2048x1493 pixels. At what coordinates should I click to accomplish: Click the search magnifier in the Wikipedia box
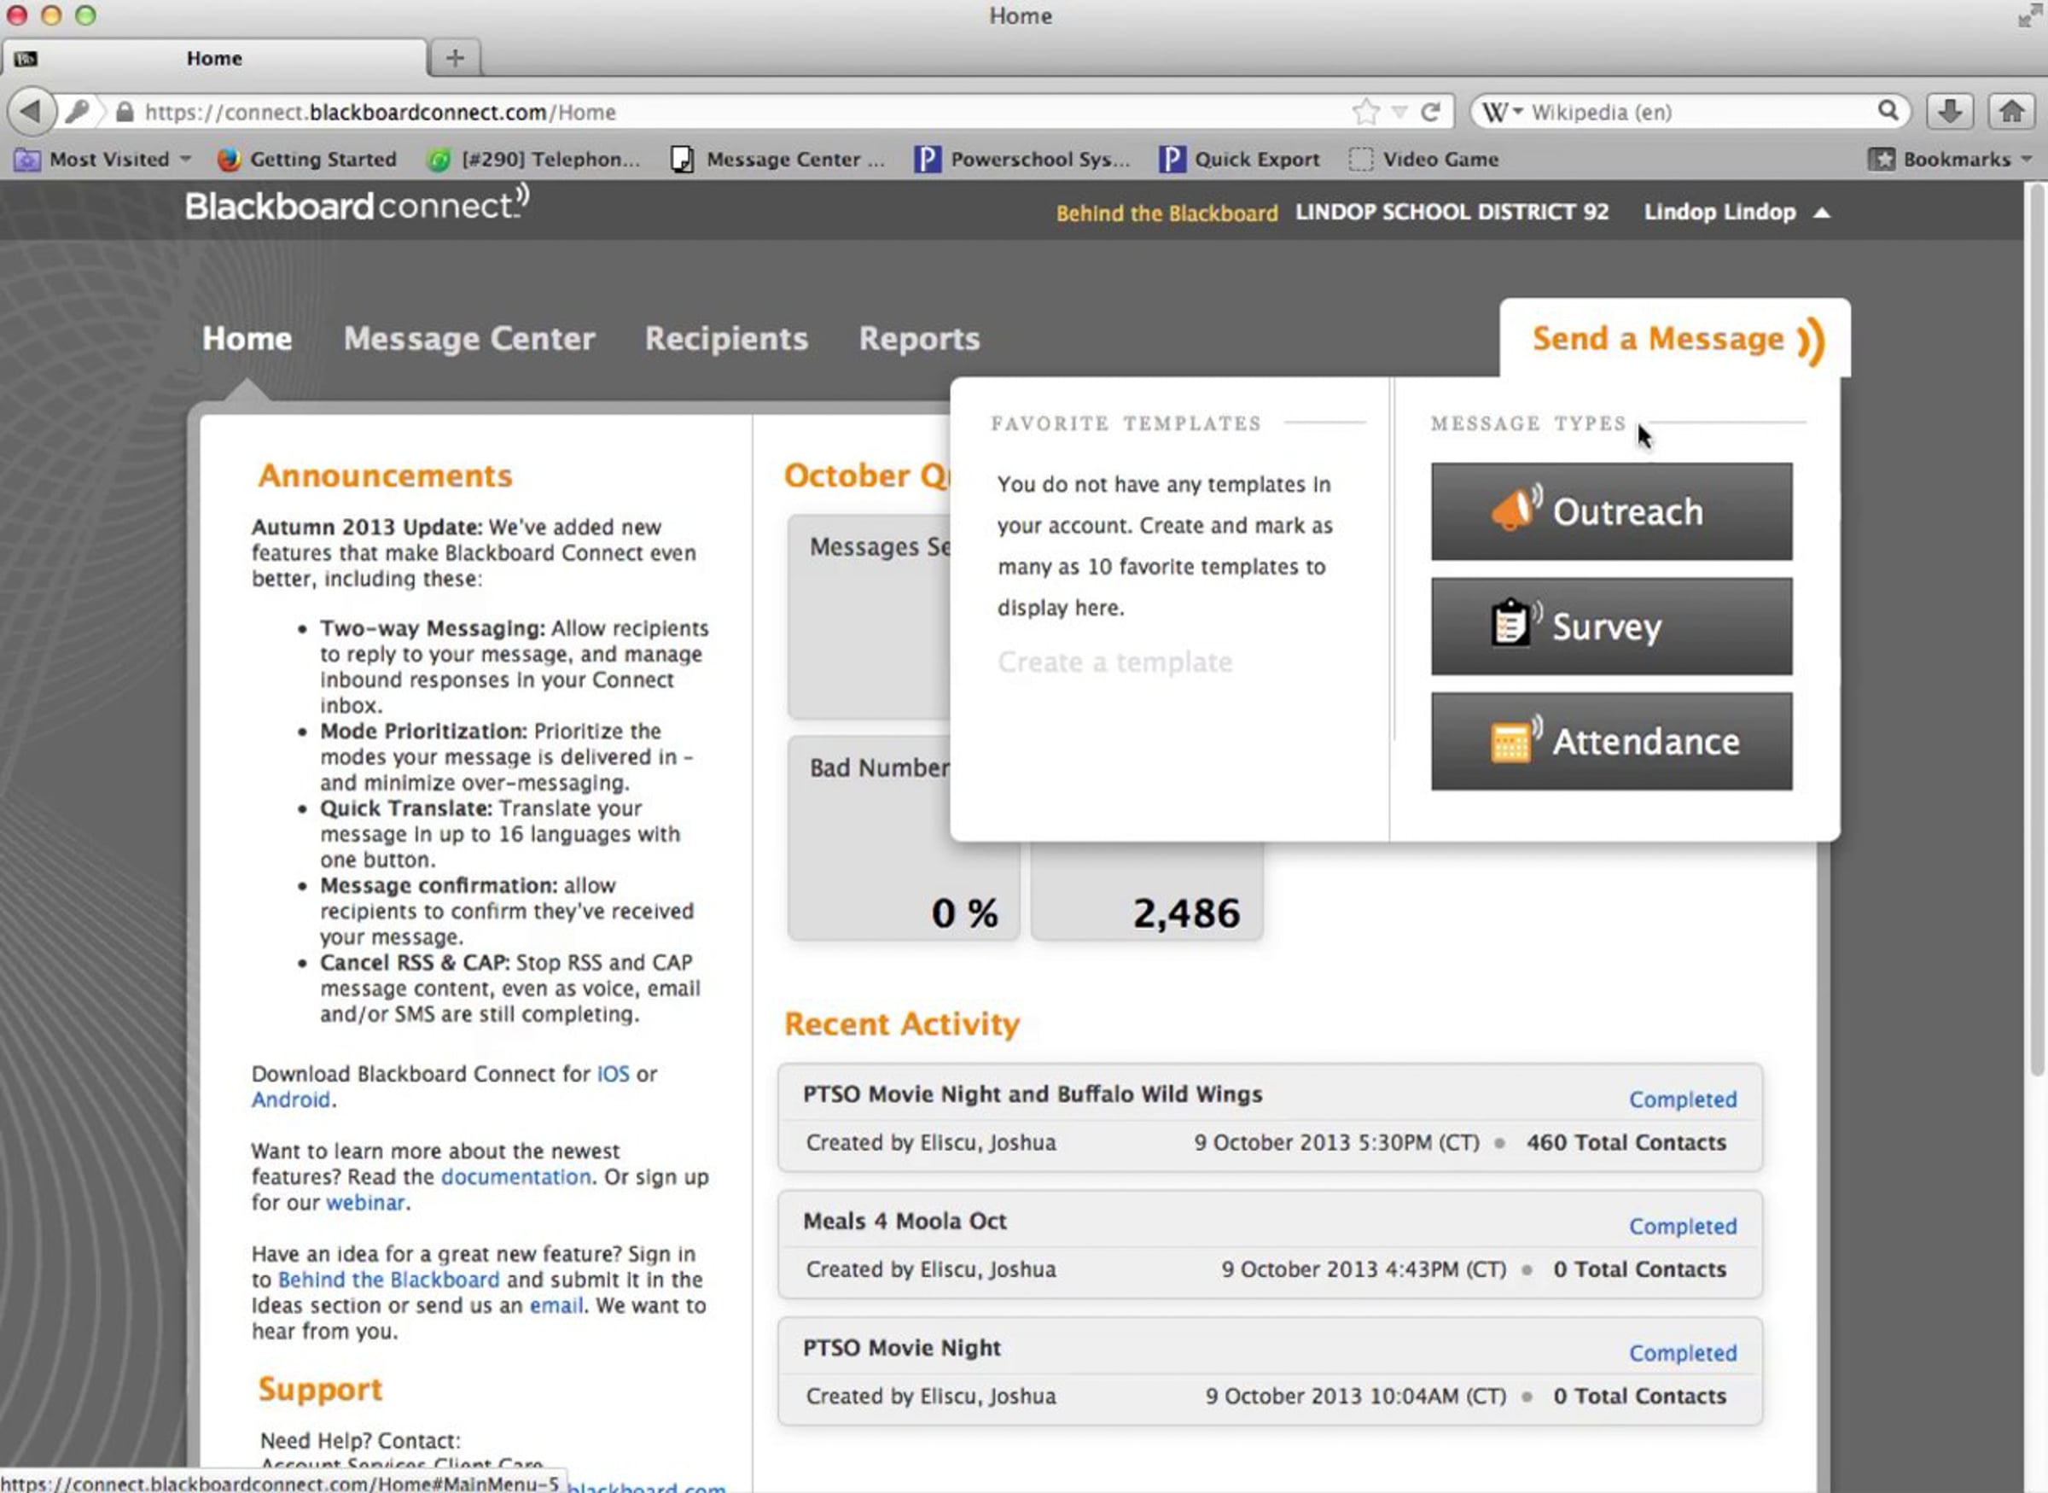[x=1888, y=111]
